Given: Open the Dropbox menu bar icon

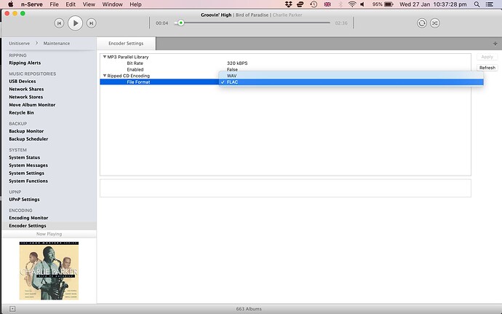Looking at the screenshot, I should point(288,4).
